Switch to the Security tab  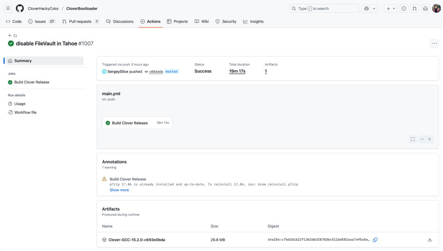(x=226, y=21)
